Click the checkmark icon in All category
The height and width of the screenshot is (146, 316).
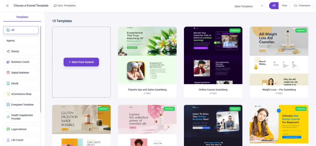(x=8, y=30)
